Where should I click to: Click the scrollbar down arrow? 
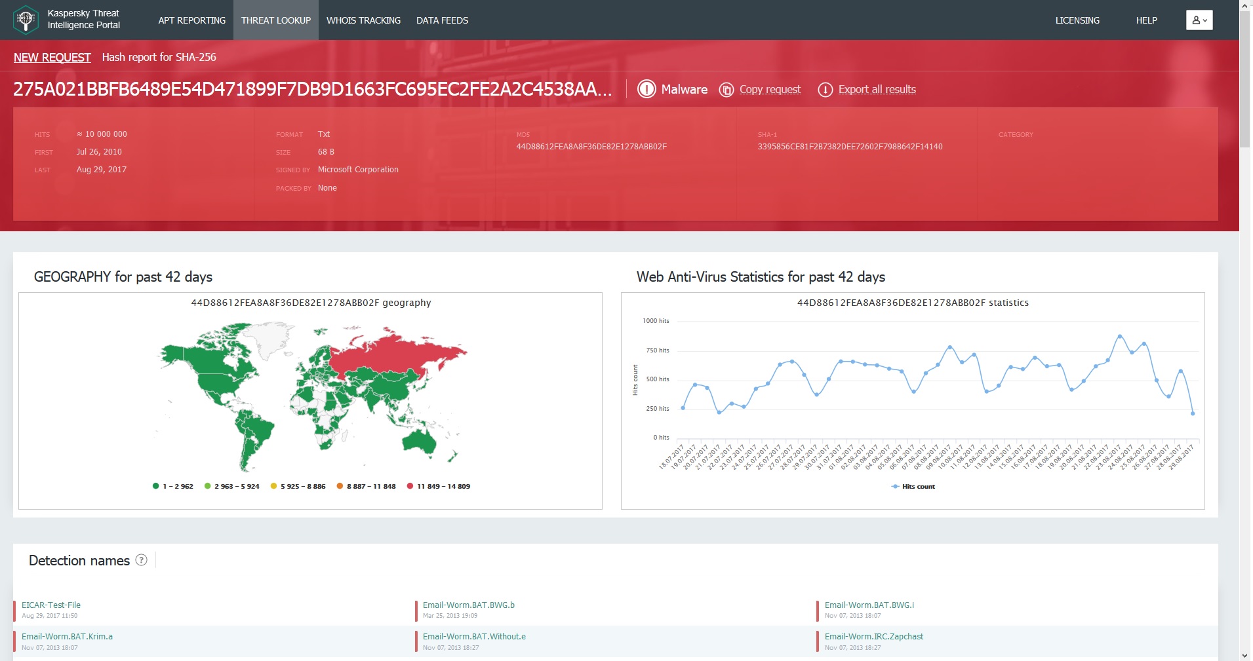[1245, 655]
